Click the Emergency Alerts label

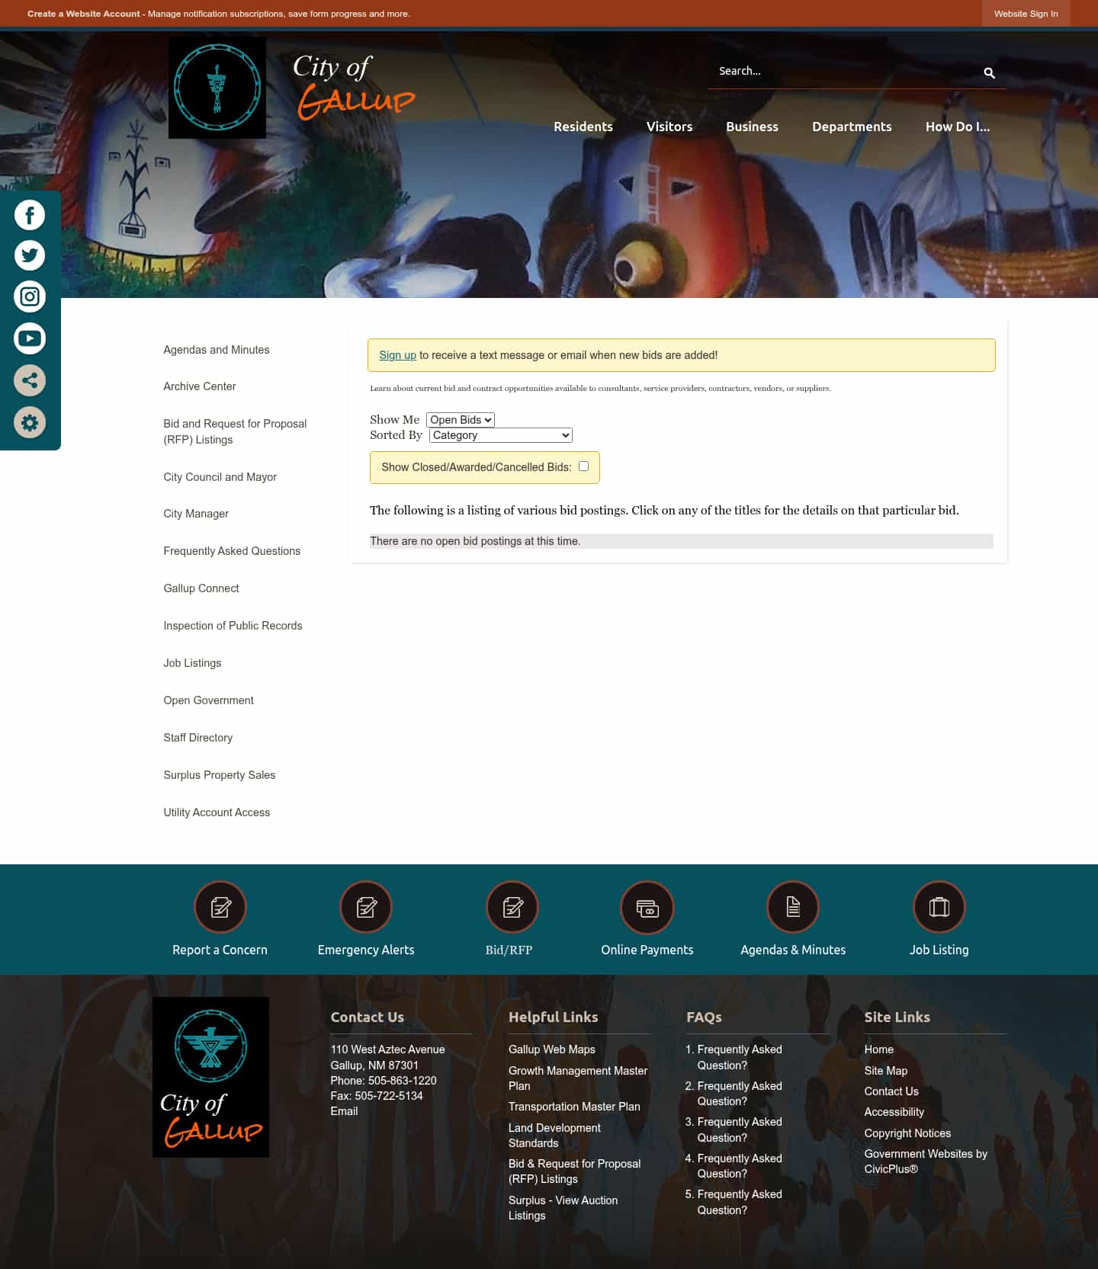366,950
